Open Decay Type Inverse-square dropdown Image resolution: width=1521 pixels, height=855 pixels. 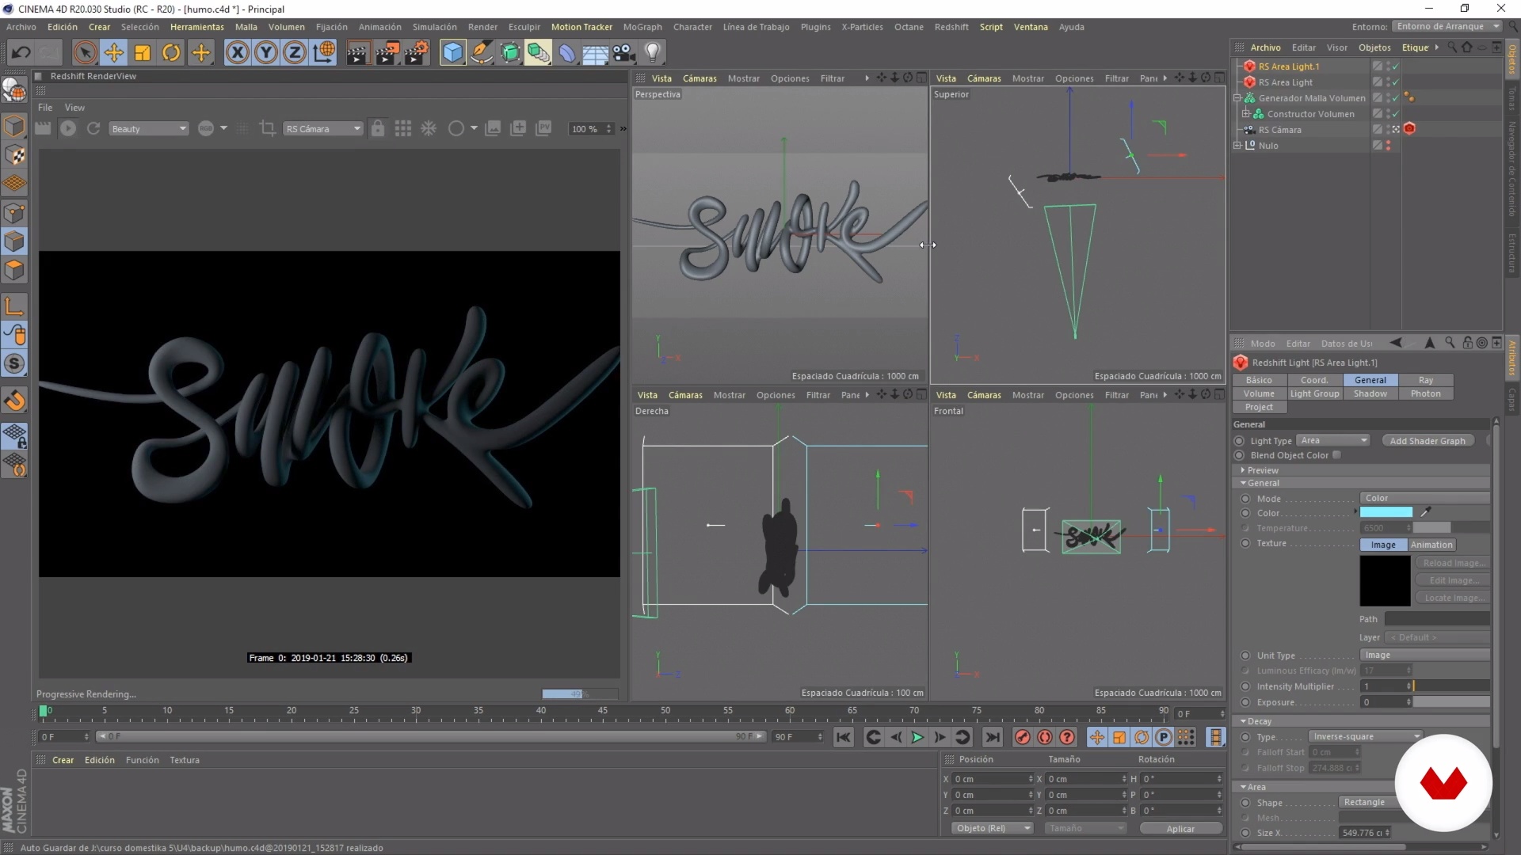click(x=1366, y=736)
